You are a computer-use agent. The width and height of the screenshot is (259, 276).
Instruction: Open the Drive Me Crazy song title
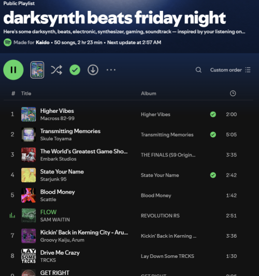point(60,253)
